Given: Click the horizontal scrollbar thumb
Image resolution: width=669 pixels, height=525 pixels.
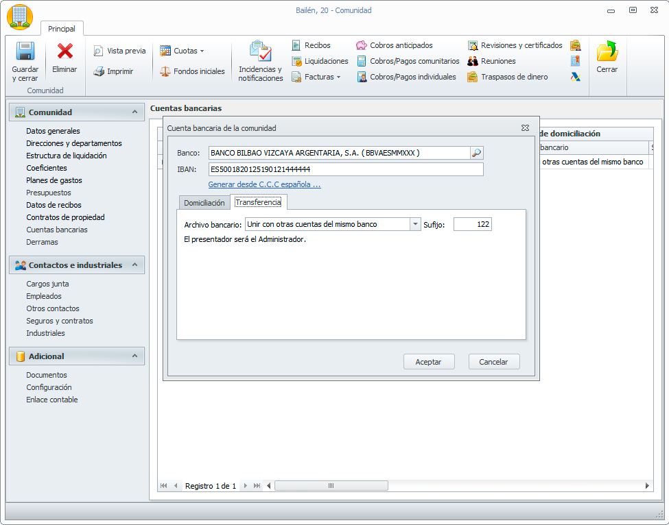Looking at the screenshot, I should pos(331,486).
